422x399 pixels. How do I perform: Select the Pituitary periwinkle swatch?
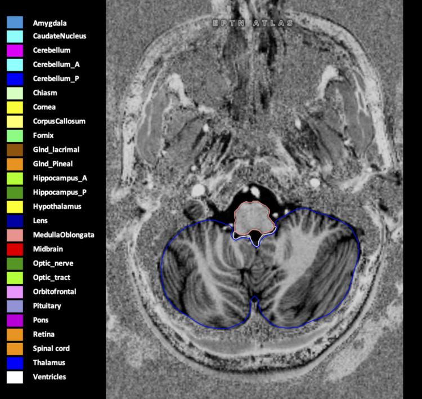[15, 306]
